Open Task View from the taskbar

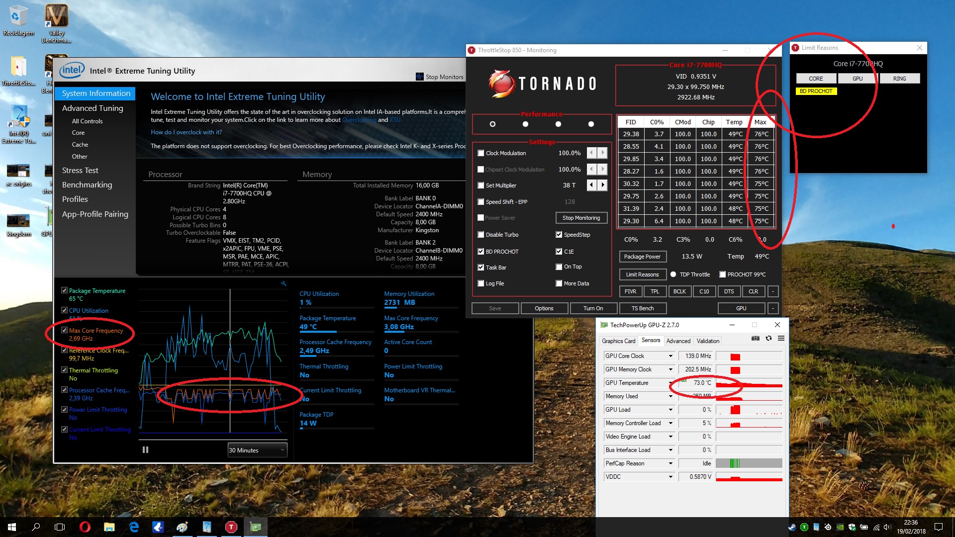click(60, 527)
